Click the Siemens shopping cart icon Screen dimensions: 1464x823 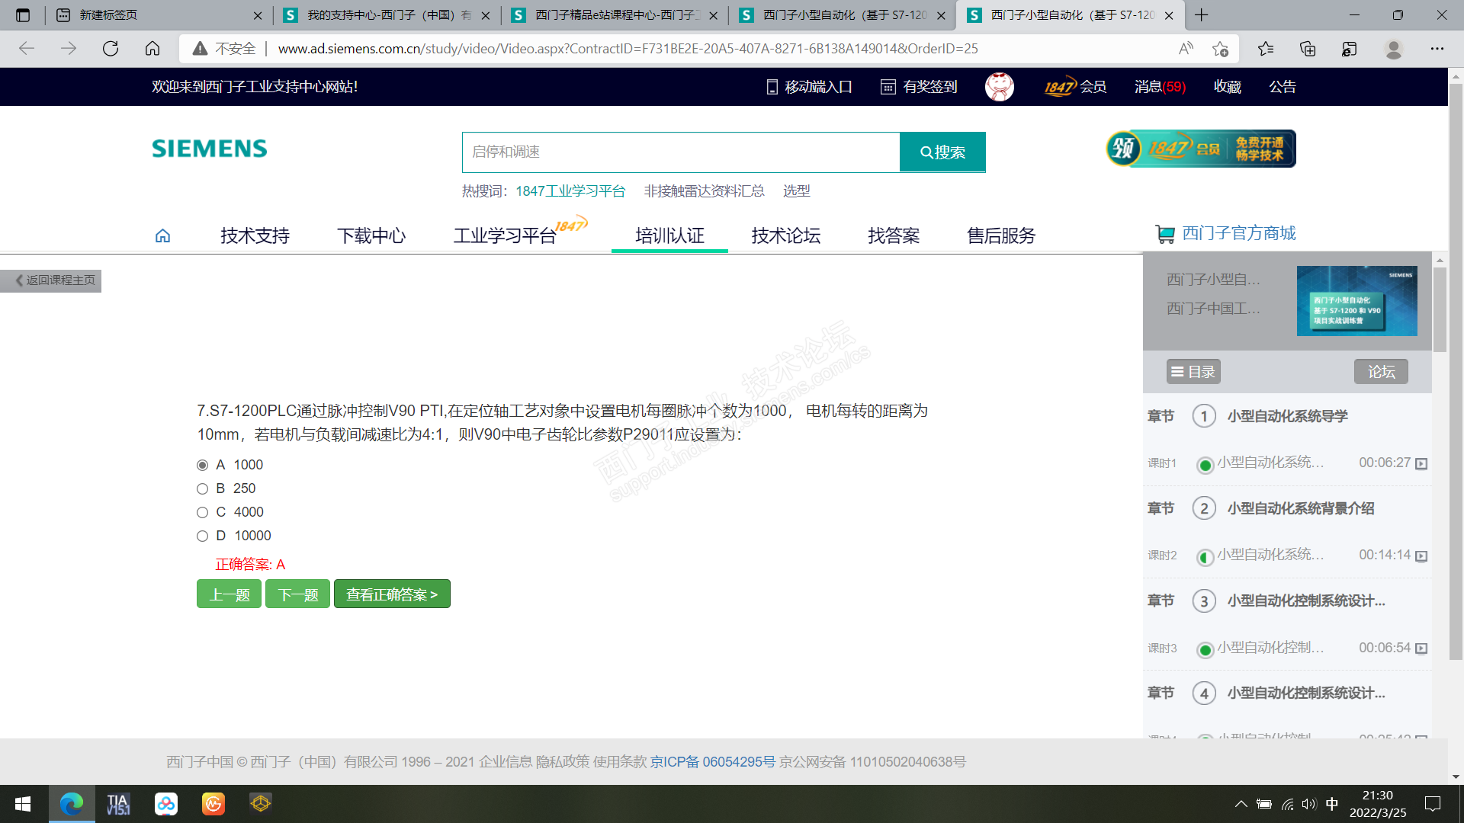click(x=1164, y=234)
